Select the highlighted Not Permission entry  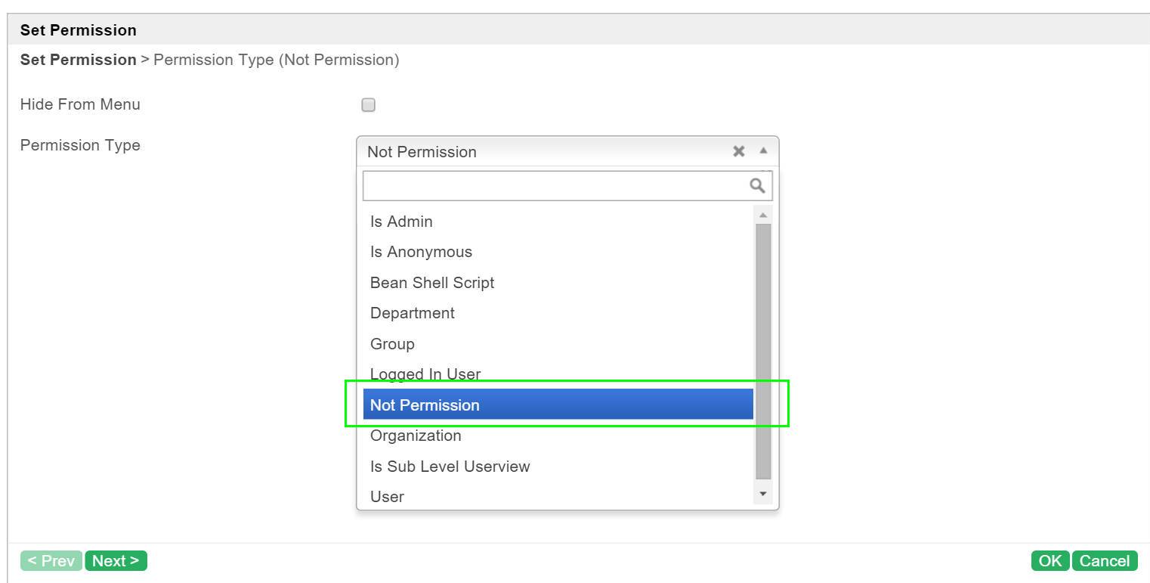[558, 405]
